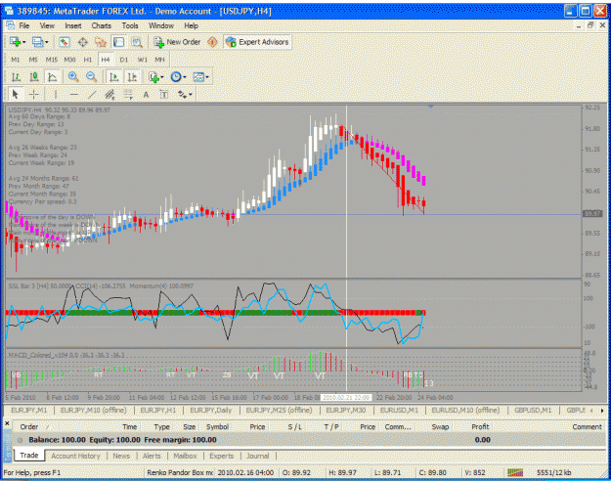Switch to Account History tab
This screenshot has height=481, width=611.
75,456
